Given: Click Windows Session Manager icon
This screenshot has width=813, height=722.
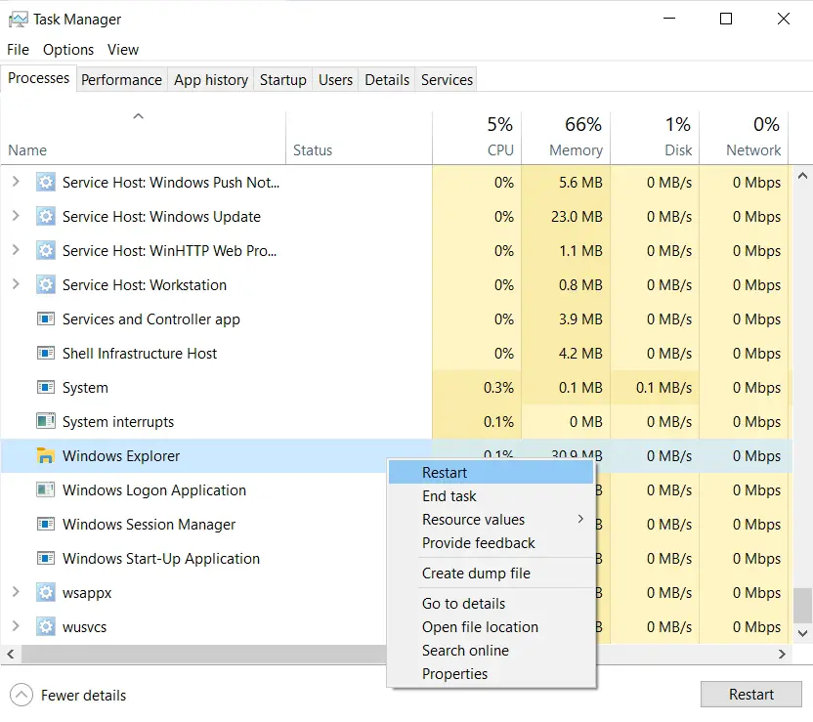Looking at the screenshot, I should click(x=46, y=524).
